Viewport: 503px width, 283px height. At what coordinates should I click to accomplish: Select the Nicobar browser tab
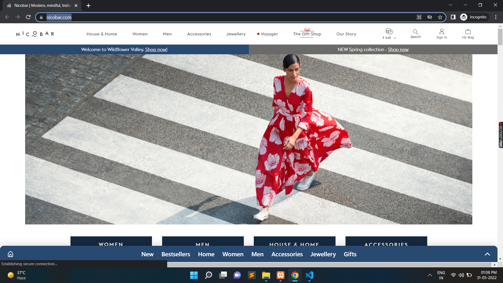pyautogui.click(x=42, y=6)
